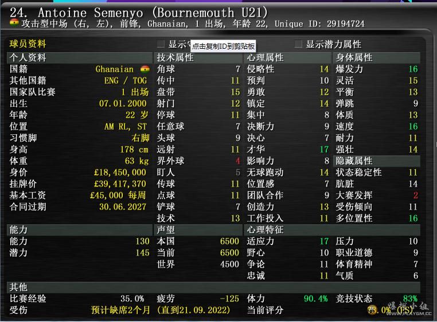The image size is (437, 322).
Task: Click the 能力 value 130
Action: (x=142, y=241)
